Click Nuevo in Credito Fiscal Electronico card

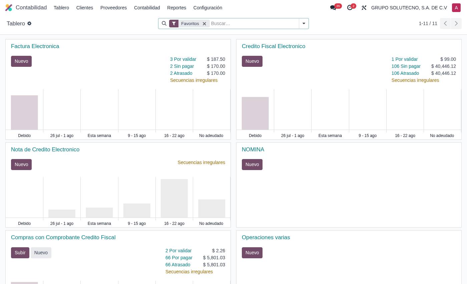click(252, 61)
